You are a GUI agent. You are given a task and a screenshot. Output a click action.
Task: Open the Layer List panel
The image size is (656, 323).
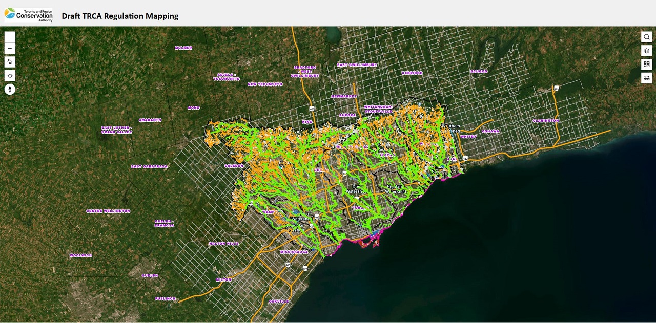tap(647, 51)
